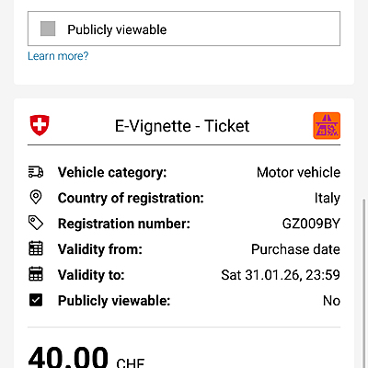Click the location pin icon beside Country of registration

click(x=36, y=197)
